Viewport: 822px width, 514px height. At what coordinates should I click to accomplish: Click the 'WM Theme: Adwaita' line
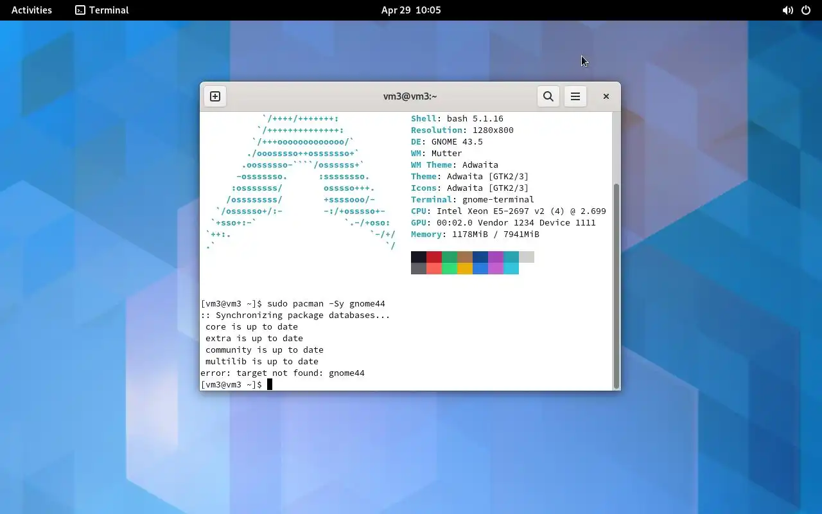tap(455, 165)
